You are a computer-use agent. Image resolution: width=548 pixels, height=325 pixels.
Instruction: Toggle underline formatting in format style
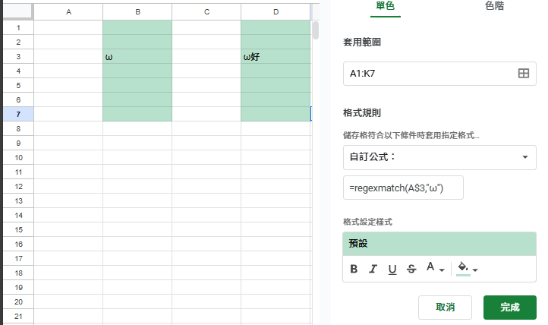[x=392, y=269]
